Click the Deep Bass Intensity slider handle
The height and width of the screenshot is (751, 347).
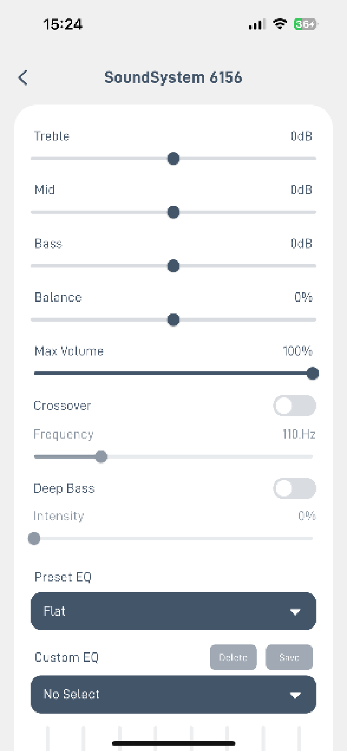34,538
